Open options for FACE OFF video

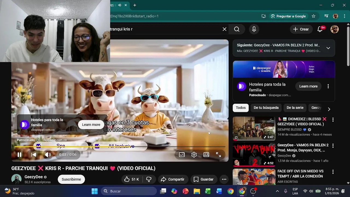(x=333, y=172)
